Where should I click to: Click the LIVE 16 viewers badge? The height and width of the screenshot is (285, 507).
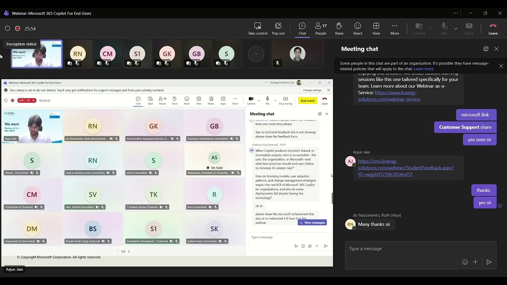point(27,101)
